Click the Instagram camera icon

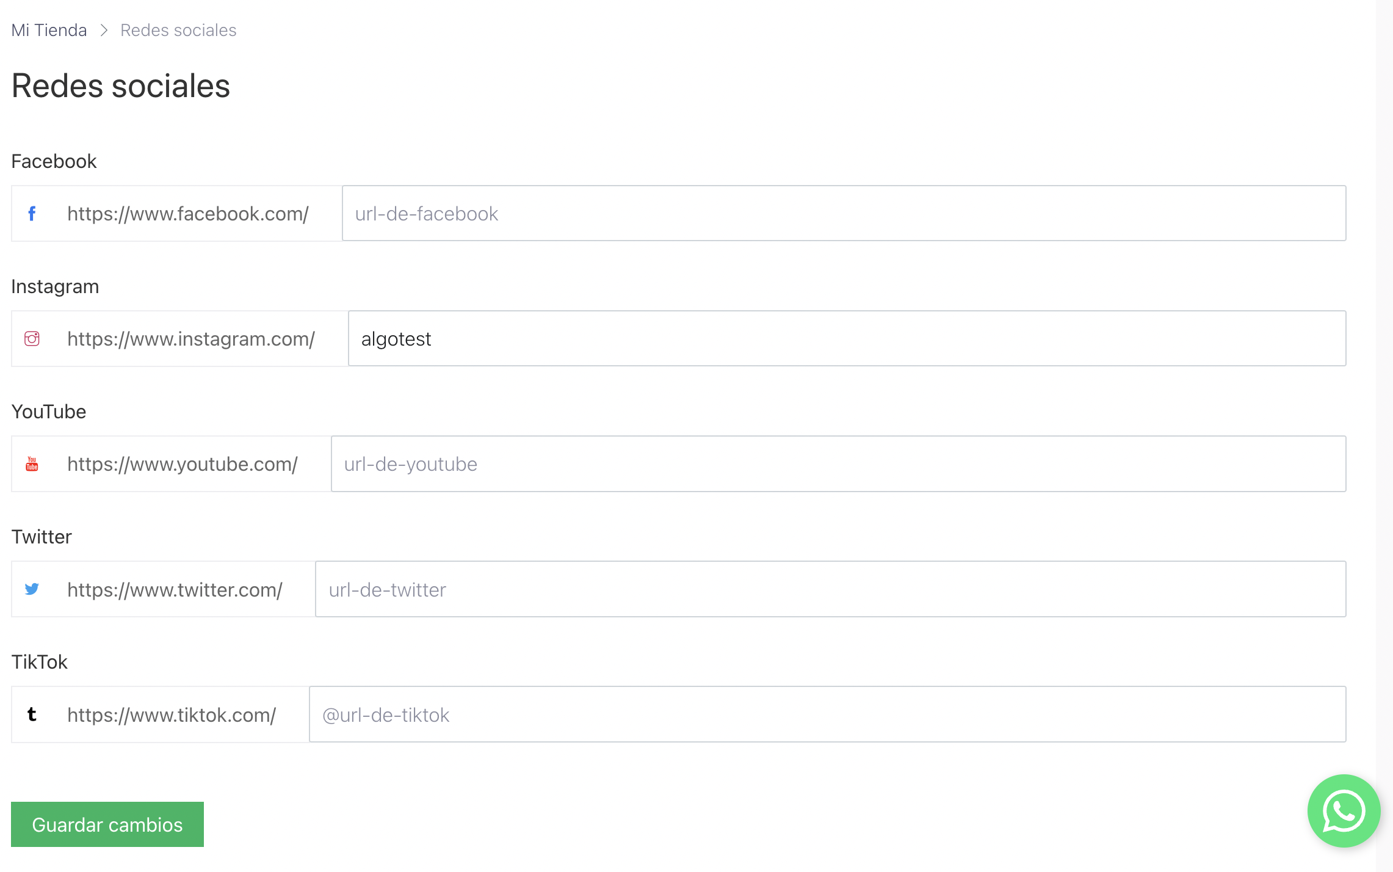pos(32,339)
